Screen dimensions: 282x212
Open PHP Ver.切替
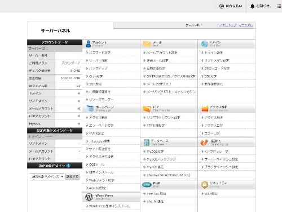click(156, 194)
